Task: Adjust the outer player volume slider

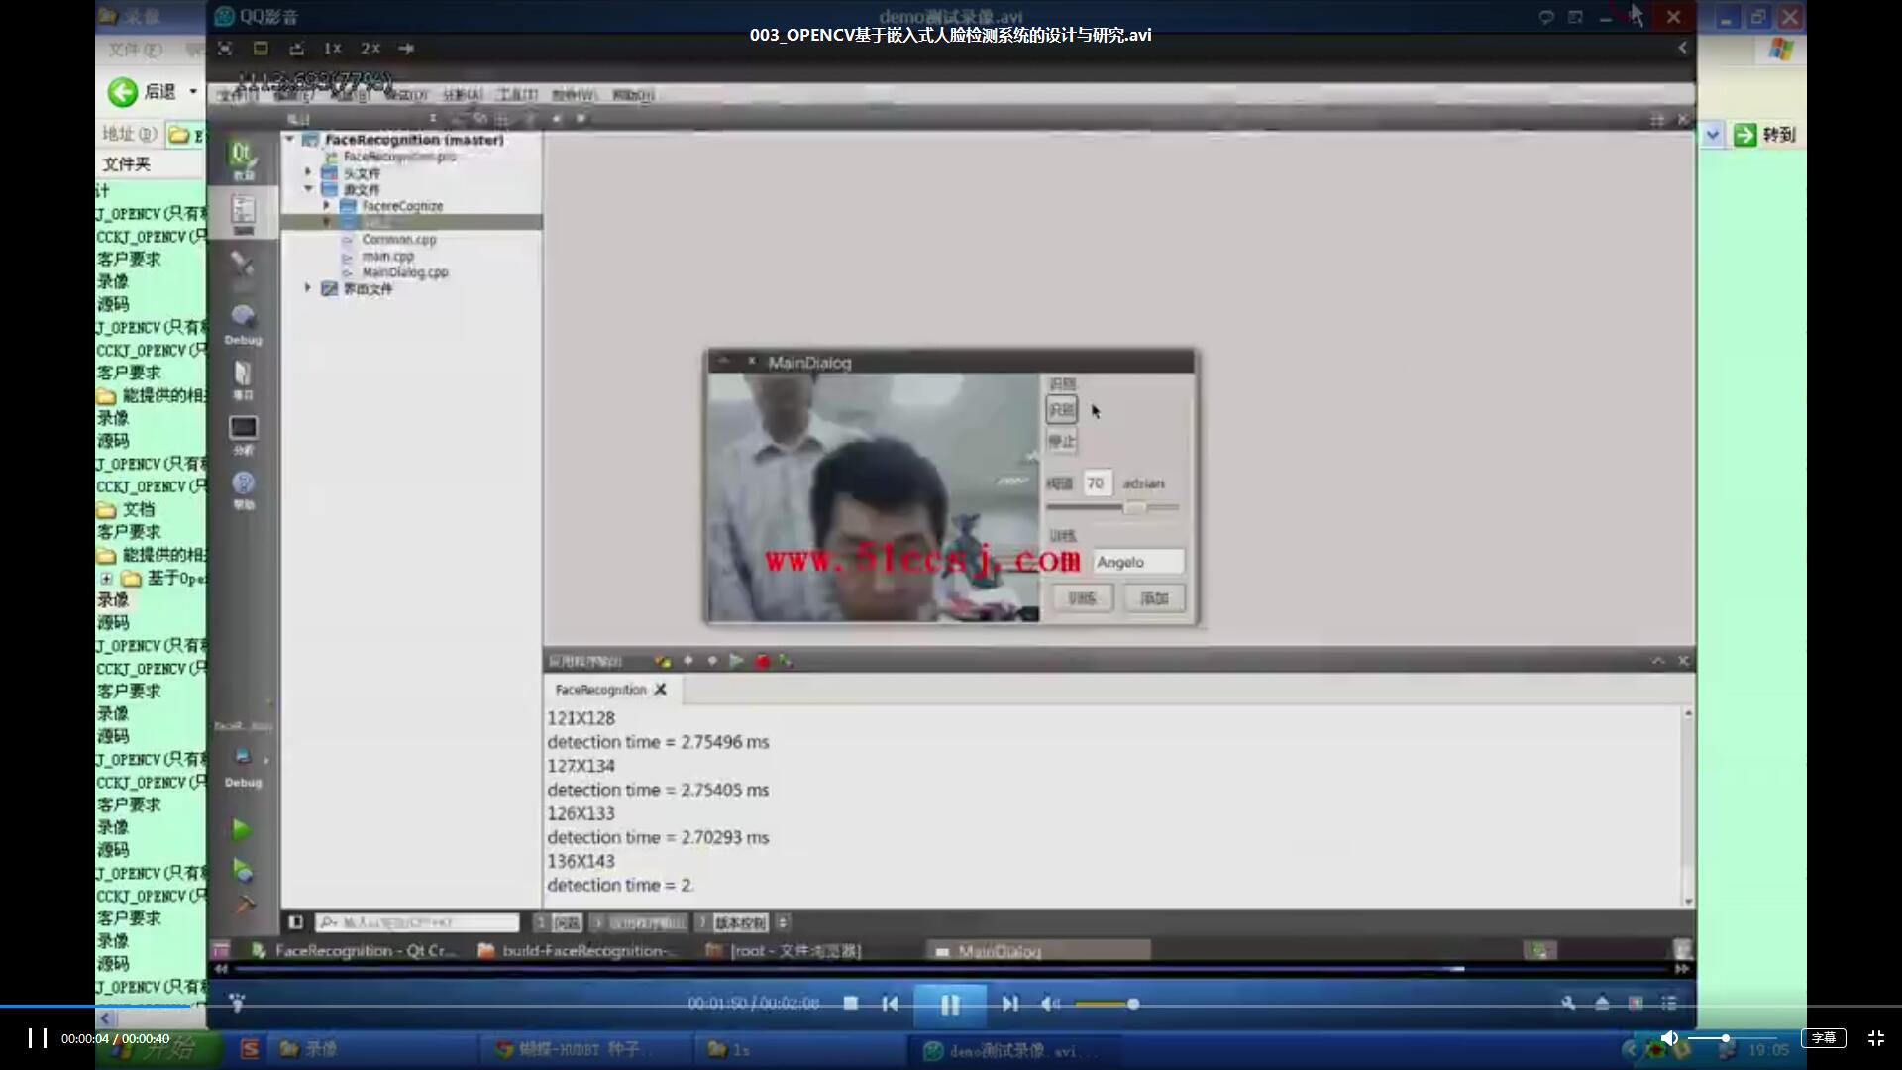Action: coord(1732,1038)
